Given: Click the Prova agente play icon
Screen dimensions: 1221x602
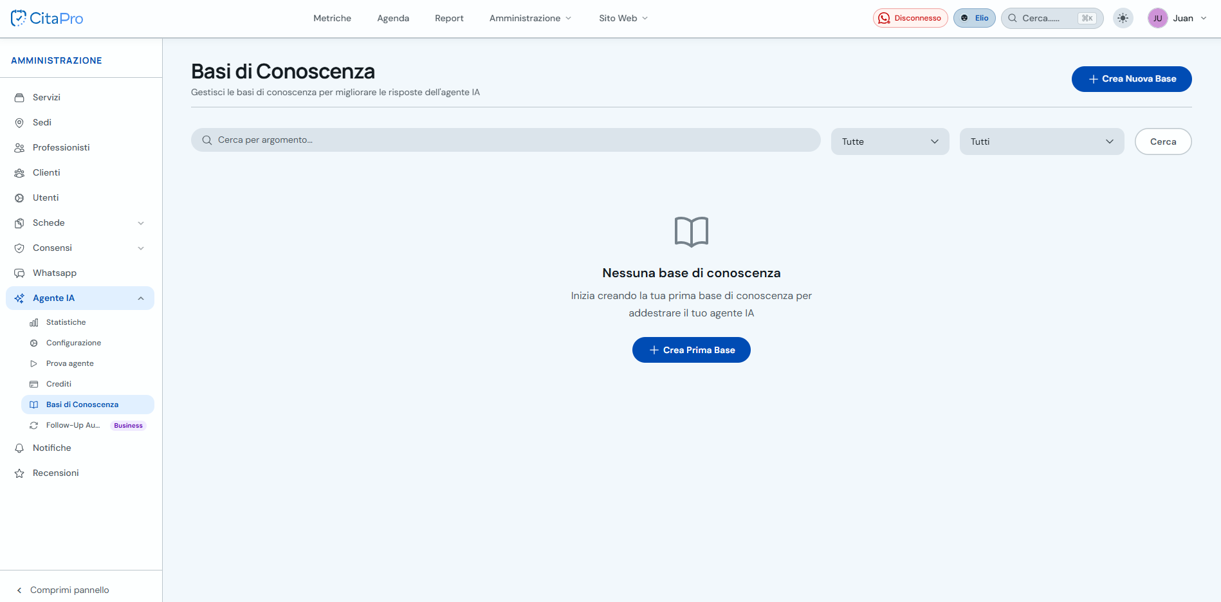Looking at the screenshot, I should [x=34, y=364].
